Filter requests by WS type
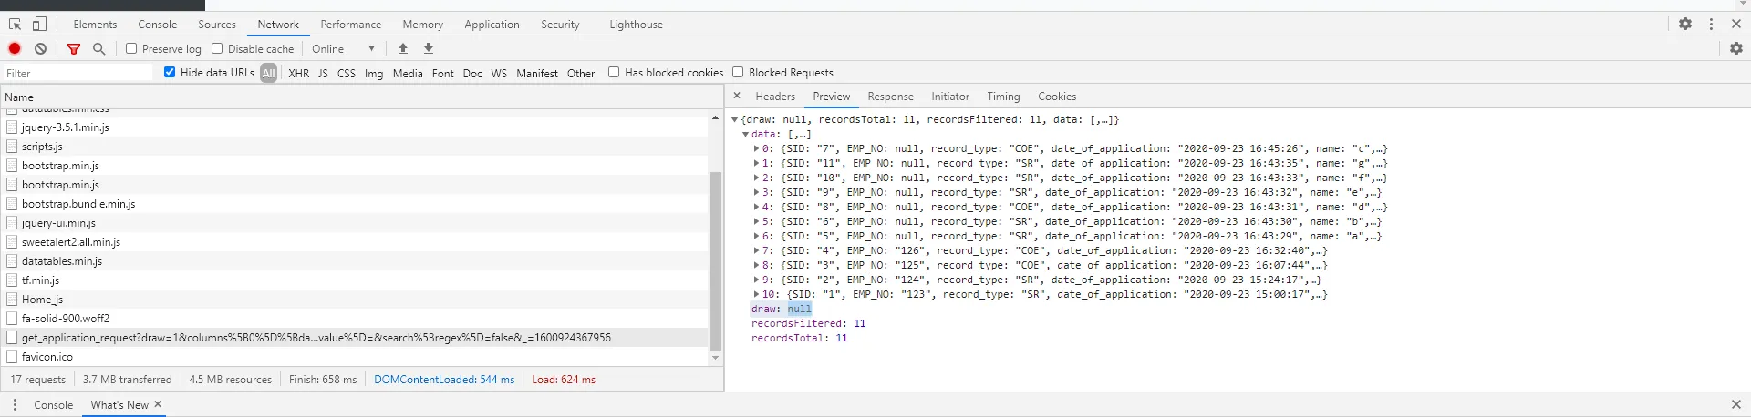 (499, 73)
